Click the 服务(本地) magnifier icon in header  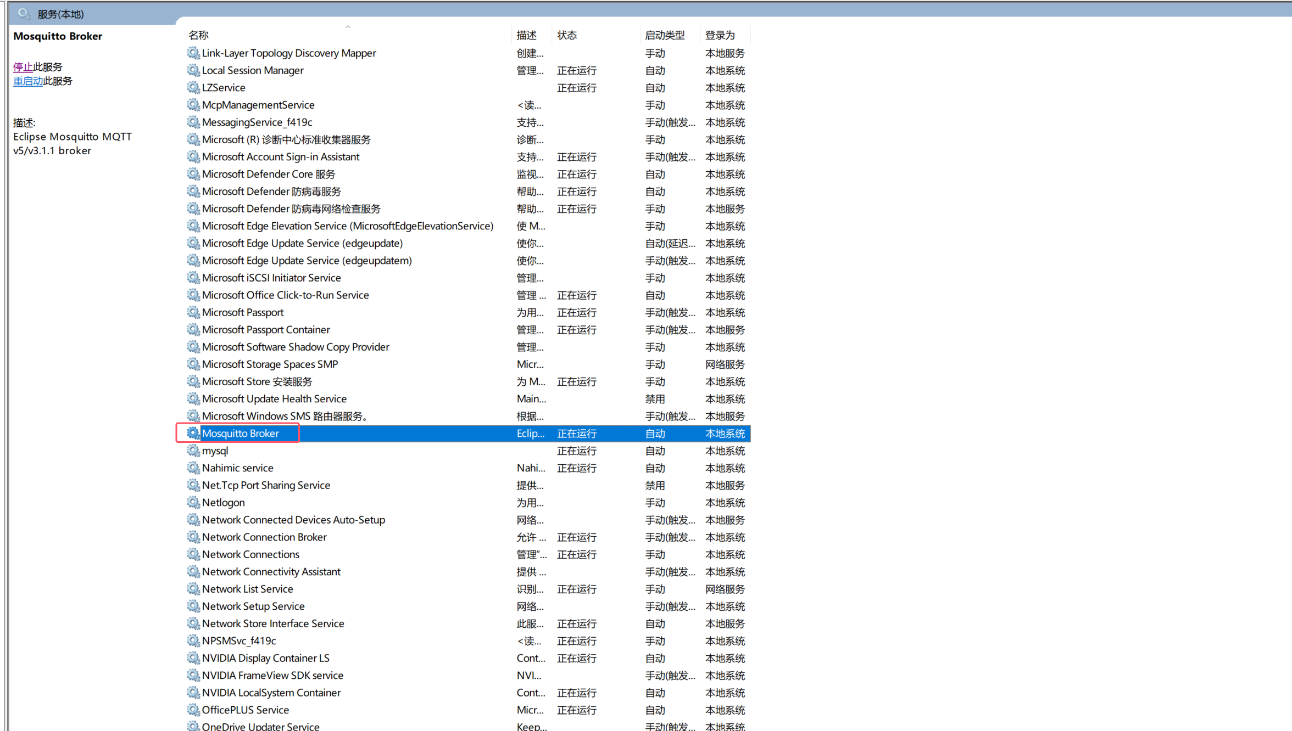click(24, 14)
